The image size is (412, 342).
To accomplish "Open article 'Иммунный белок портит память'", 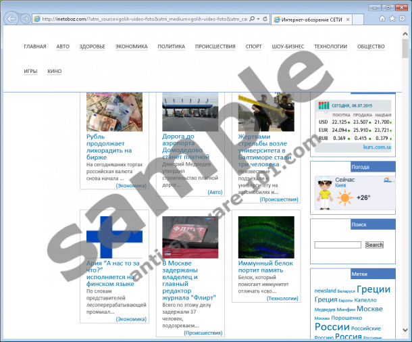I will [265, 268].
